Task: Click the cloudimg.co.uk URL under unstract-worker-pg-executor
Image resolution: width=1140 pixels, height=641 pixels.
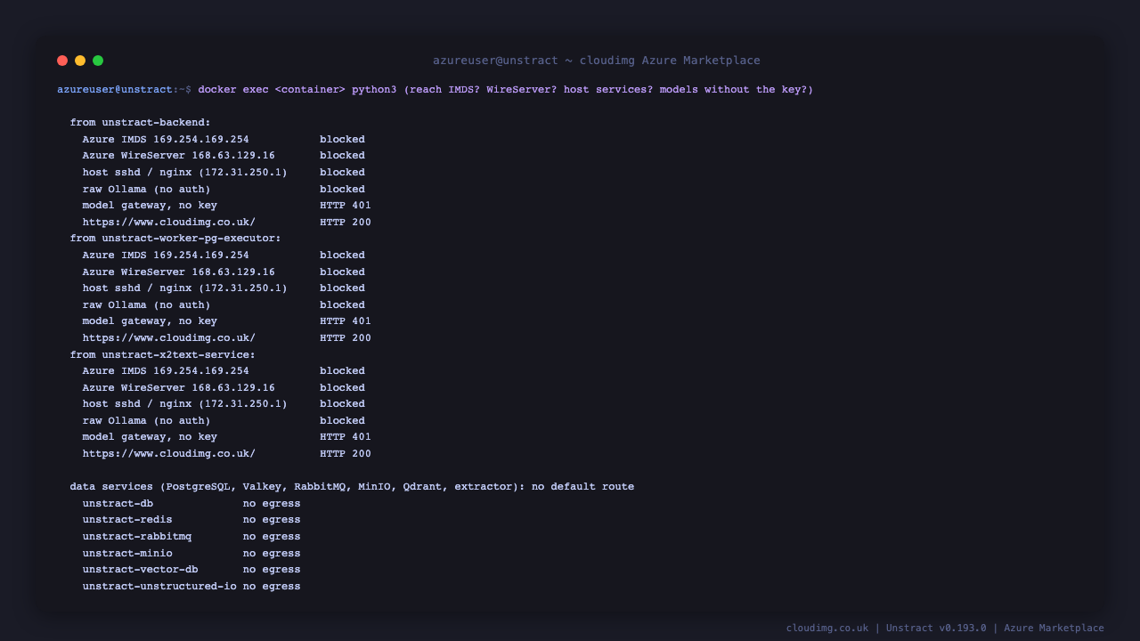Action: [x=169, y=338]
